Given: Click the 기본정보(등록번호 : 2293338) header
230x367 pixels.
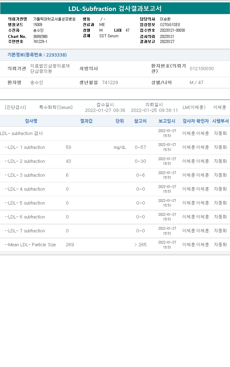Looking at the screenshot, I should [37, 55].
